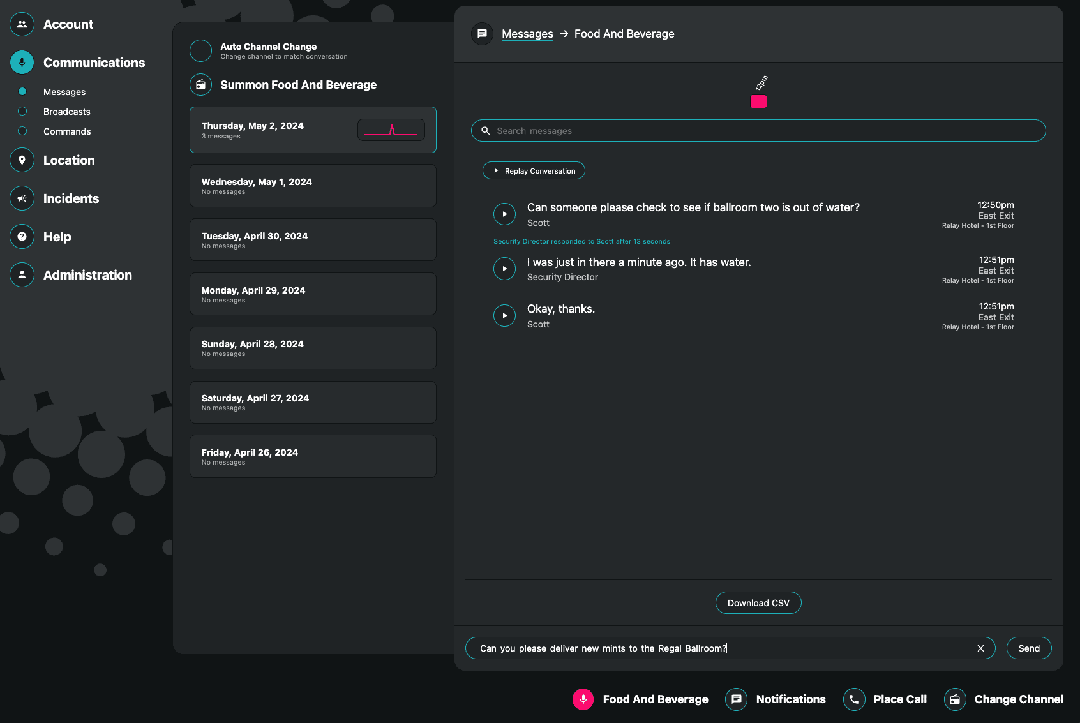Select the Commands radio option
The image size is (1080, 723).
coord(22,131)
